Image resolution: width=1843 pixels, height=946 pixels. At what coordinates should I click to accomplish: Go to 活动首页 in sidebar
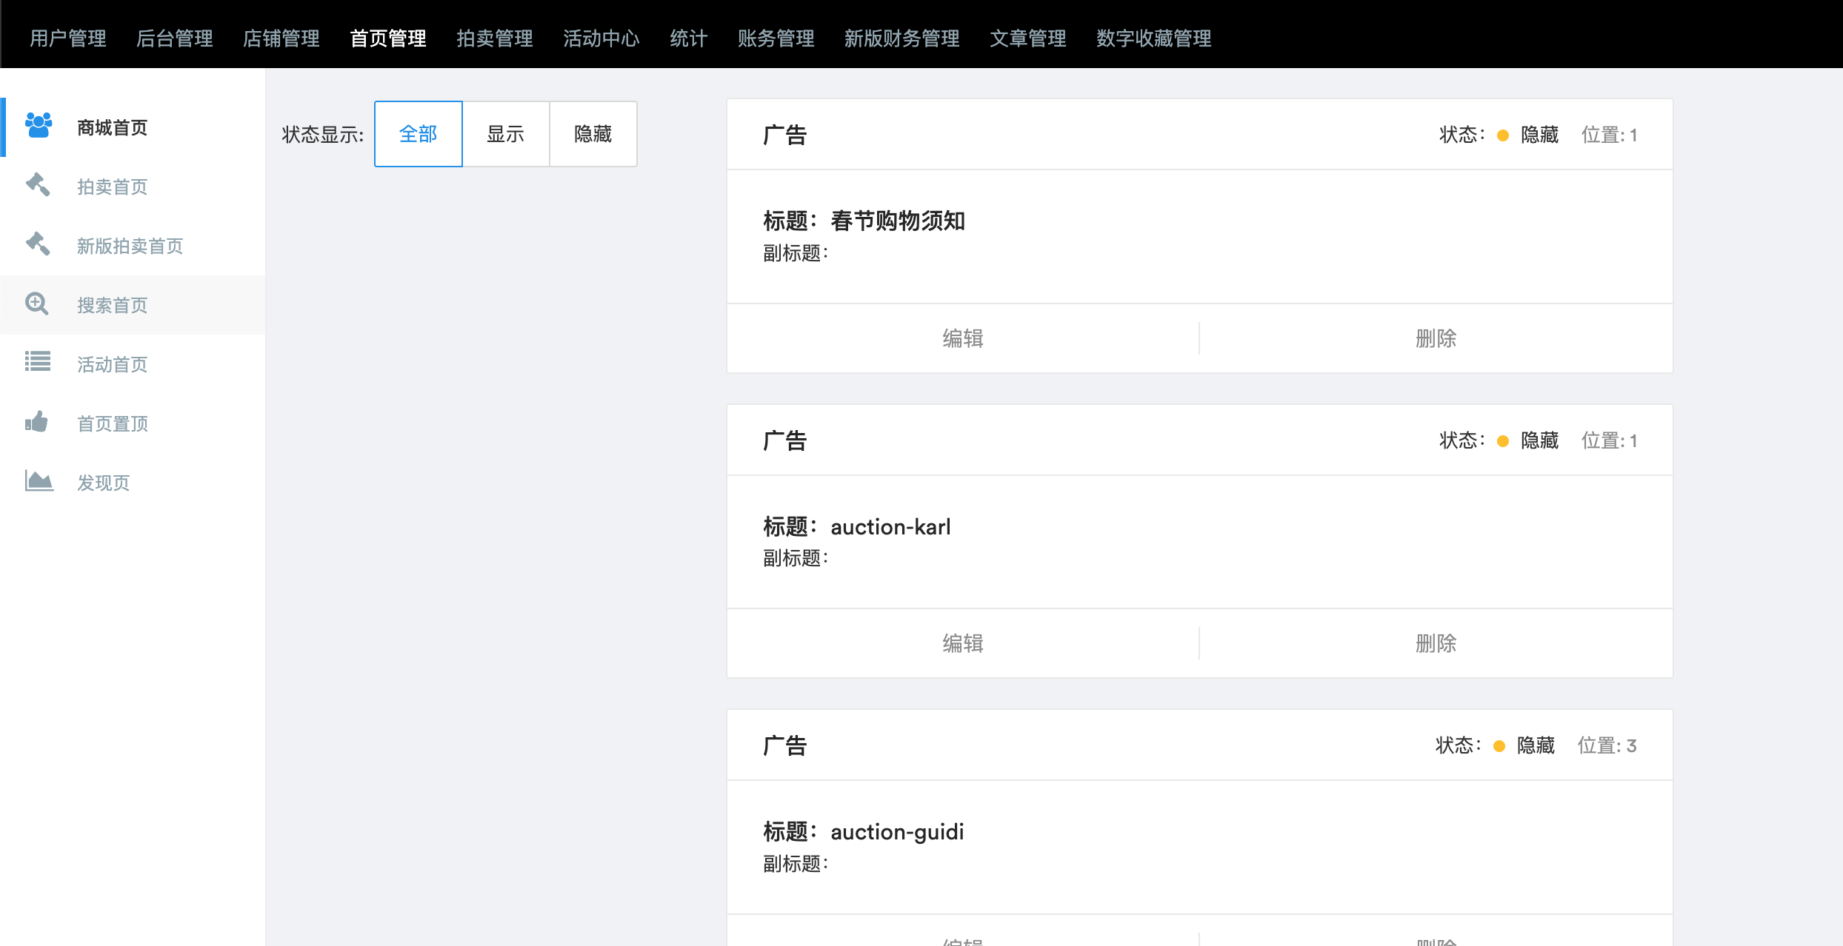[x=133, y=364]
